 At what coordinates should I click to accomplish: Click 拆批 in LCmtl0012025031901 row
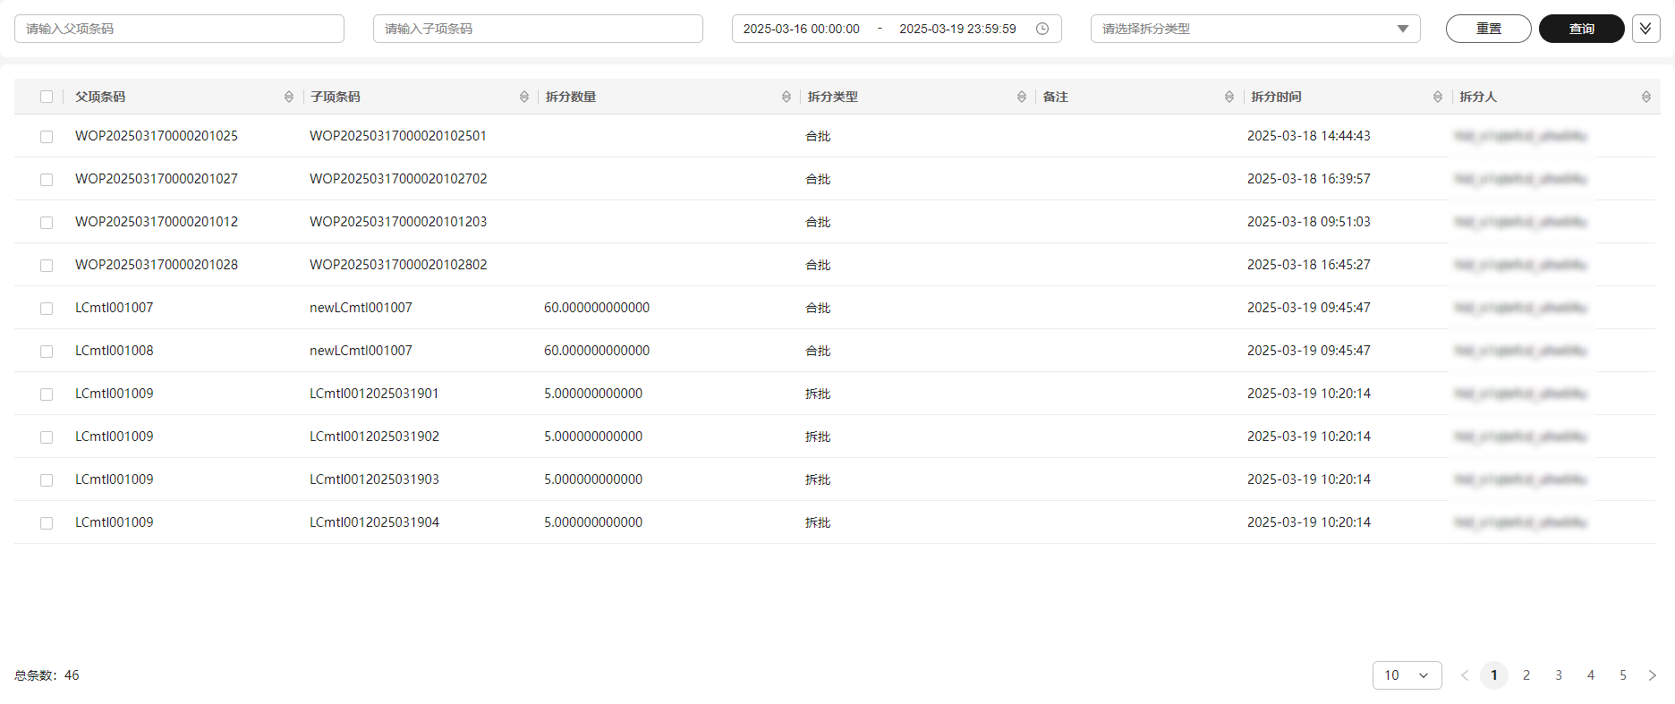818,394
